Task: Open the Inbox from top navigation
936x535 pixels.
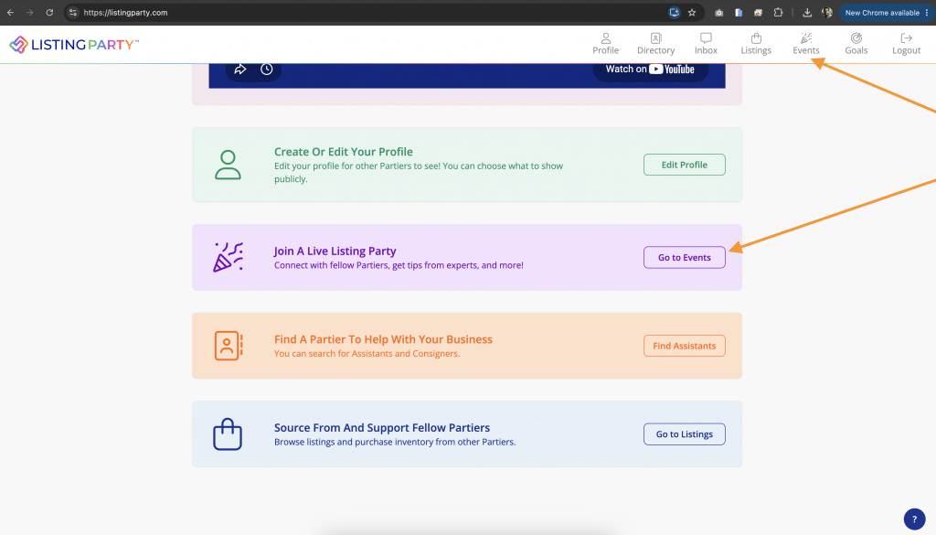Action: click(706, 44)
